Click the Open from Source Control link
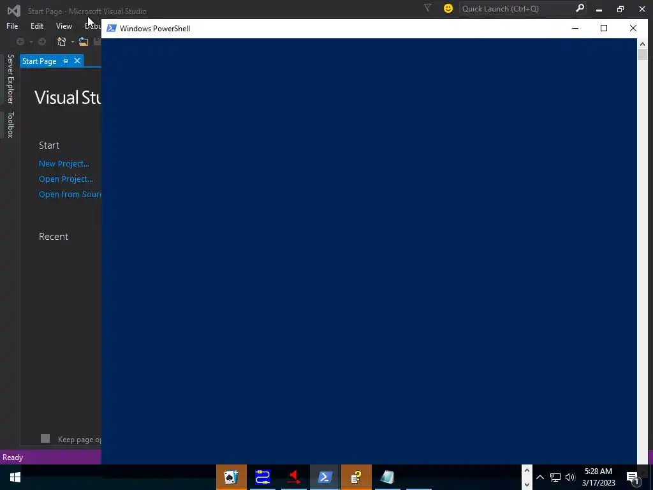 point(70,195)
